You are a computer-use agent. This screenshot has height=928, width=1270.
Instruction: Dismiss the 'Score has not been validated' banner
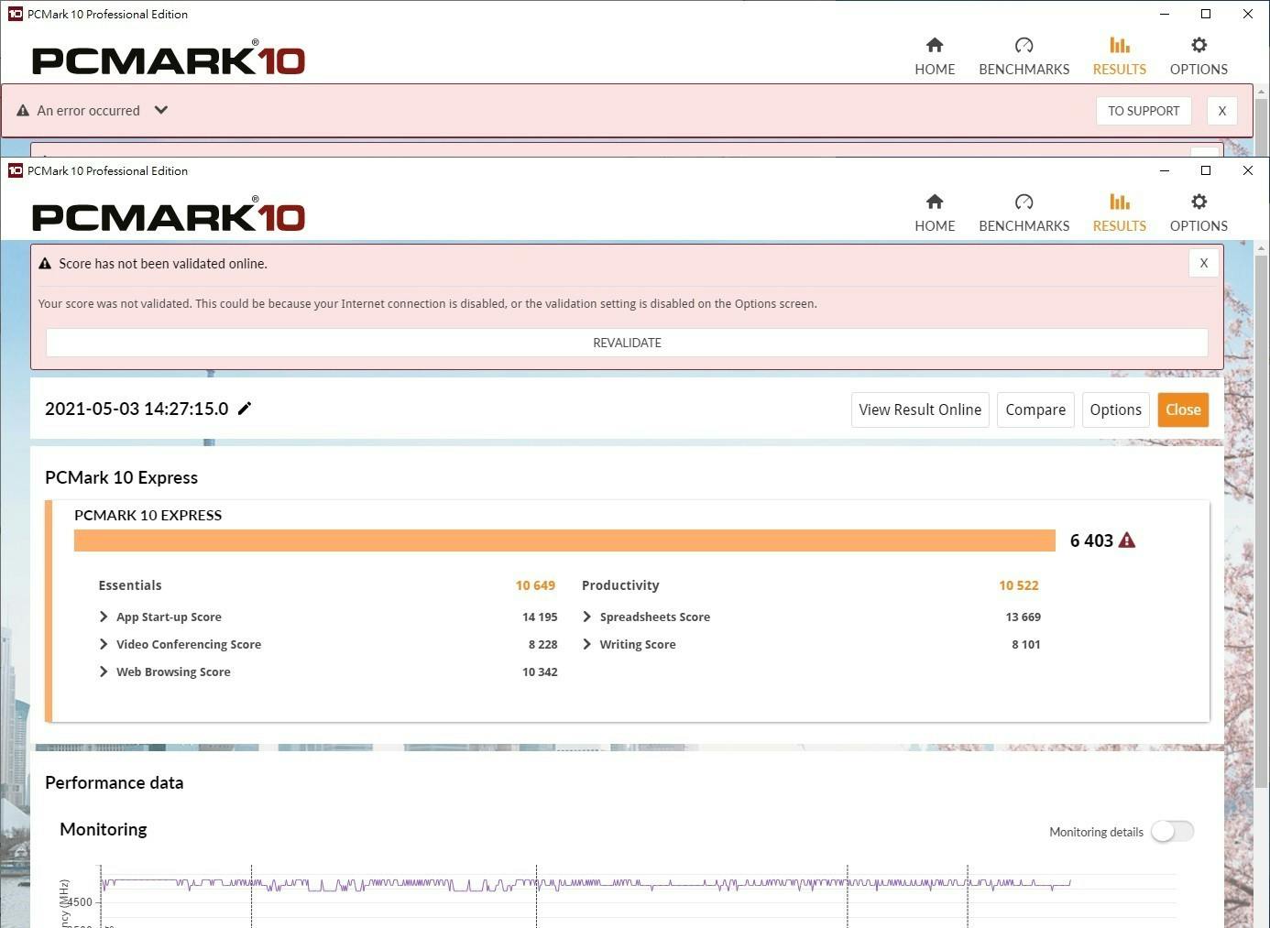[1204, 263]
